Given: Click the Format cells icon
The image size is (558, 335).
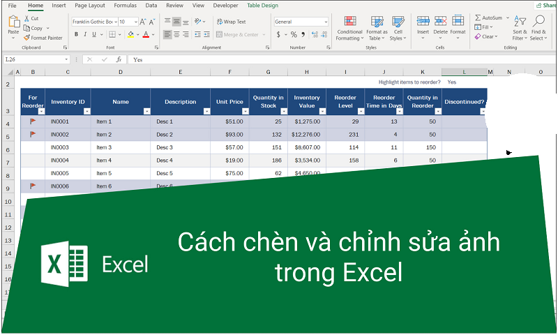Looking at the screenshot, I should [458, 22].
